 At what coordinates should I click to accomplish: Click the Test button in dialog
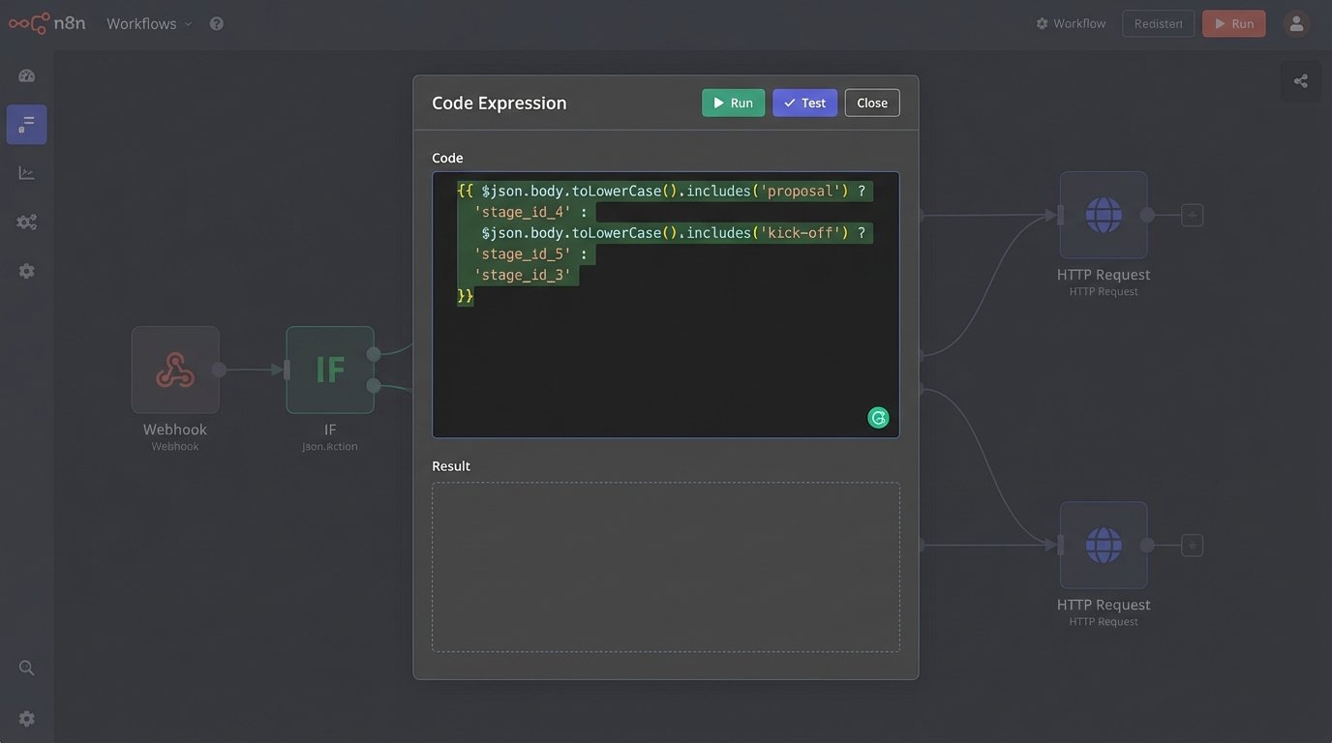pos(804,103)
